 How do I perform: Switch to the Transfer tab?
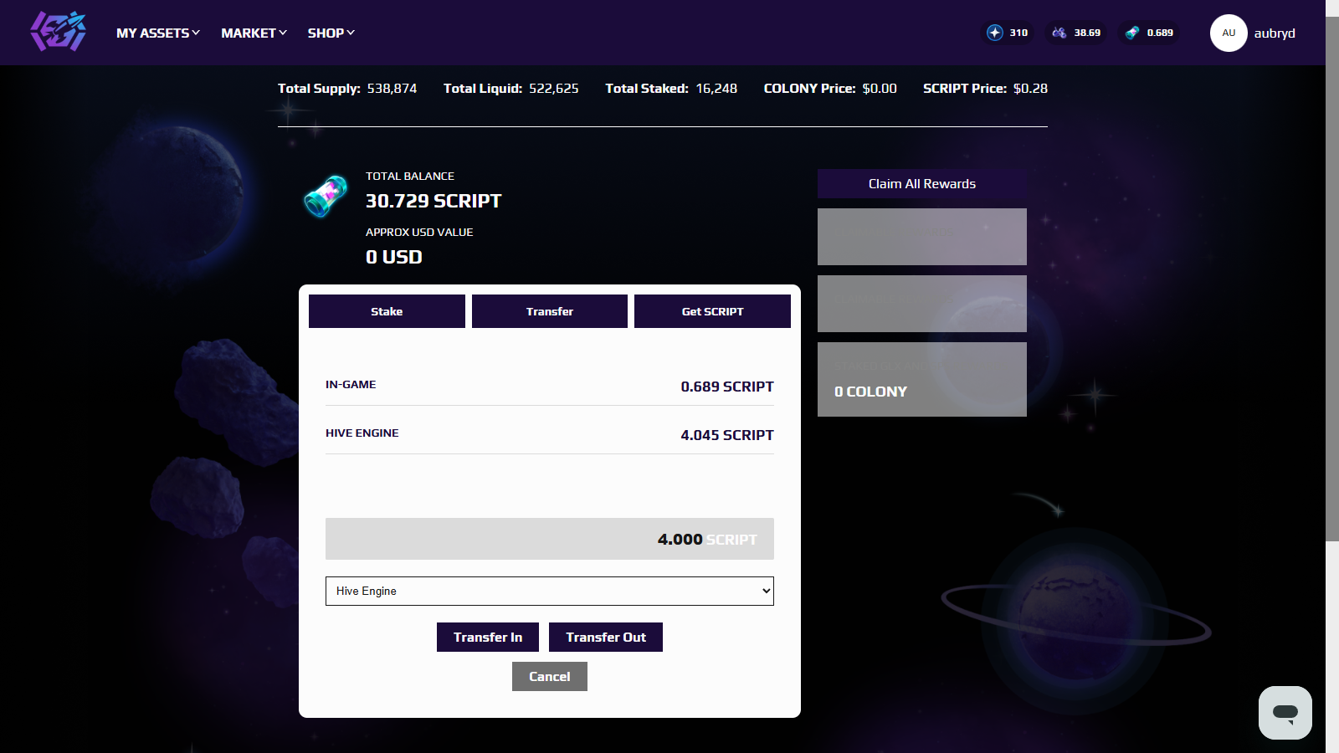pyautogui.click(x=550, y=311)
